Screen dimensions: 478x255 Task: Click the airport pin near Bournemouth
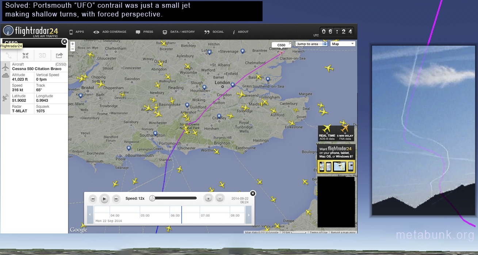pos(129,148)
